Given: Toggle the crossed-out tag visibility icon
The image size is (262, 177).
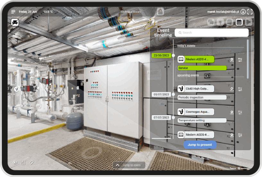Looking at the screenshot, I should (14, 22).
